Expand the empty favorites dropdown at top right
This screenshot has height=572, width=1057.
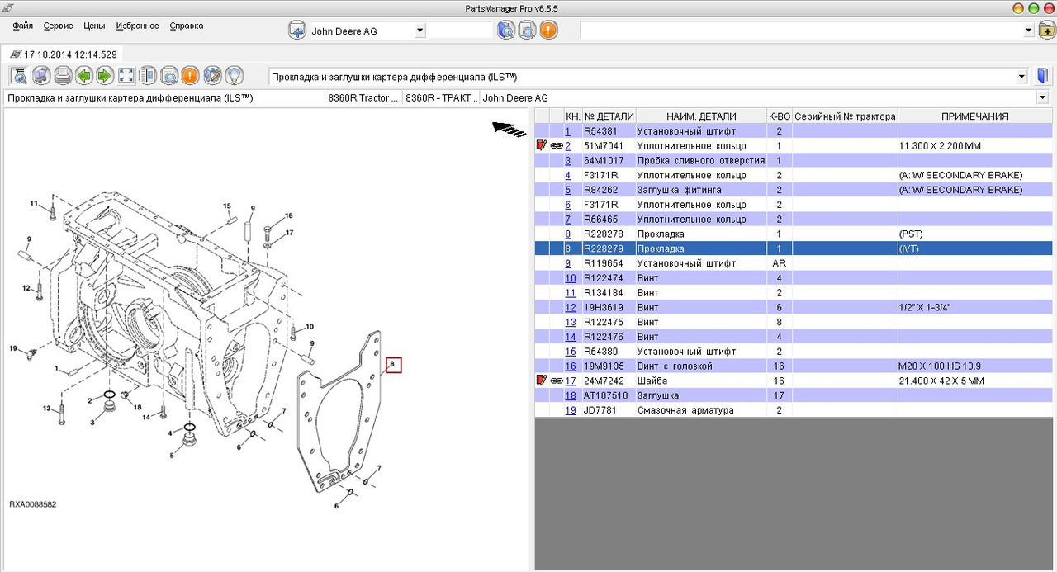(1029, 31)
